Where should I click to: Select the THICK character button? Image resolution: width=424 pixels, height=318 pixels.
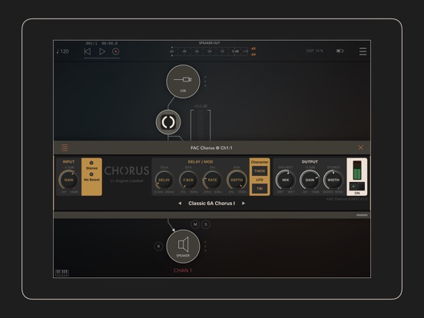260,171
